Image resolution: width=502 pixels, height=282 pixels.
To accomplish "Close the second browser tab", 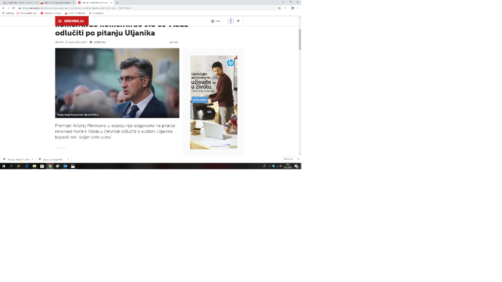I will point(74,2).
